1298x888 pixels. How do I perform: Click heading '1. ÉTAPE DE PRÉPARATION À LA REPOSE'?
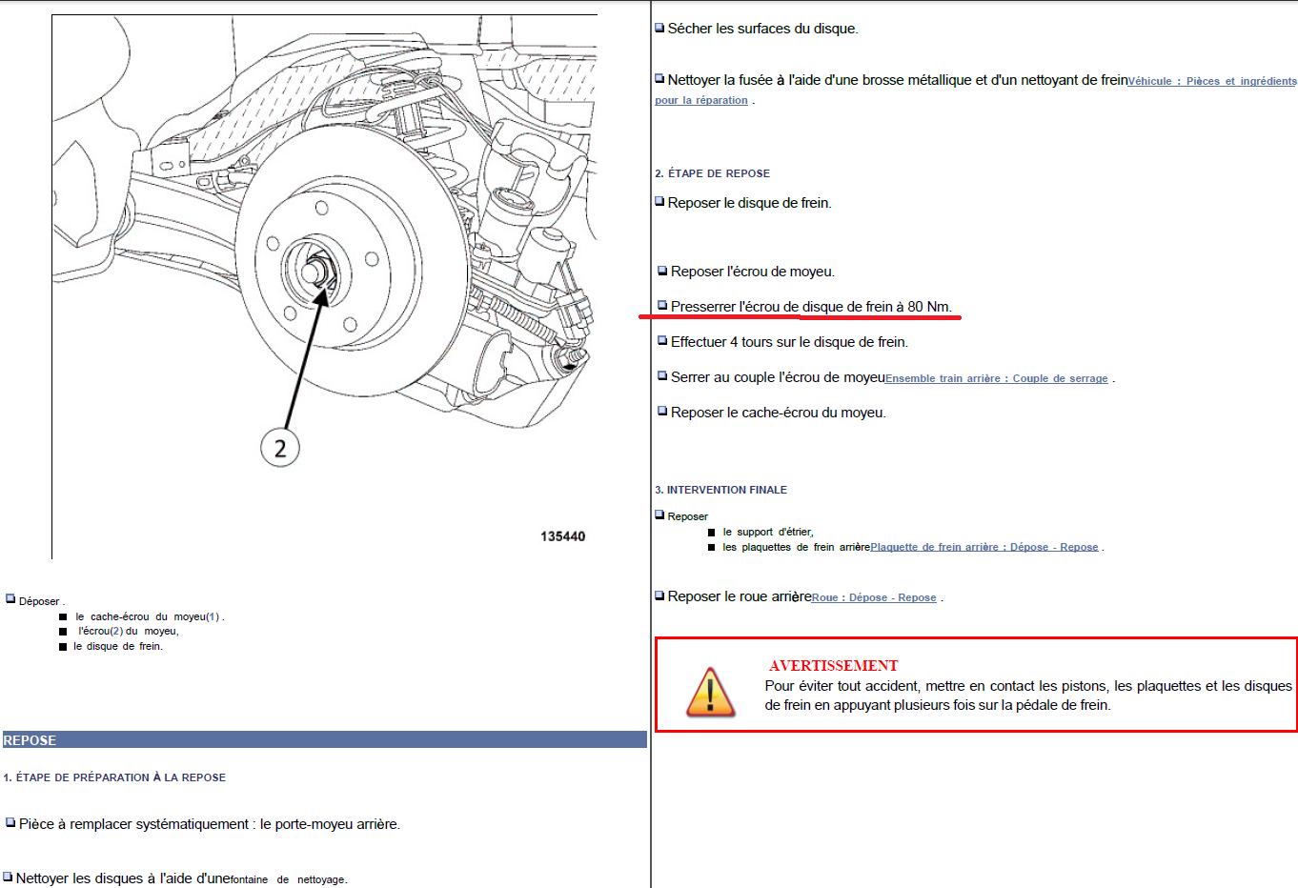114,777
